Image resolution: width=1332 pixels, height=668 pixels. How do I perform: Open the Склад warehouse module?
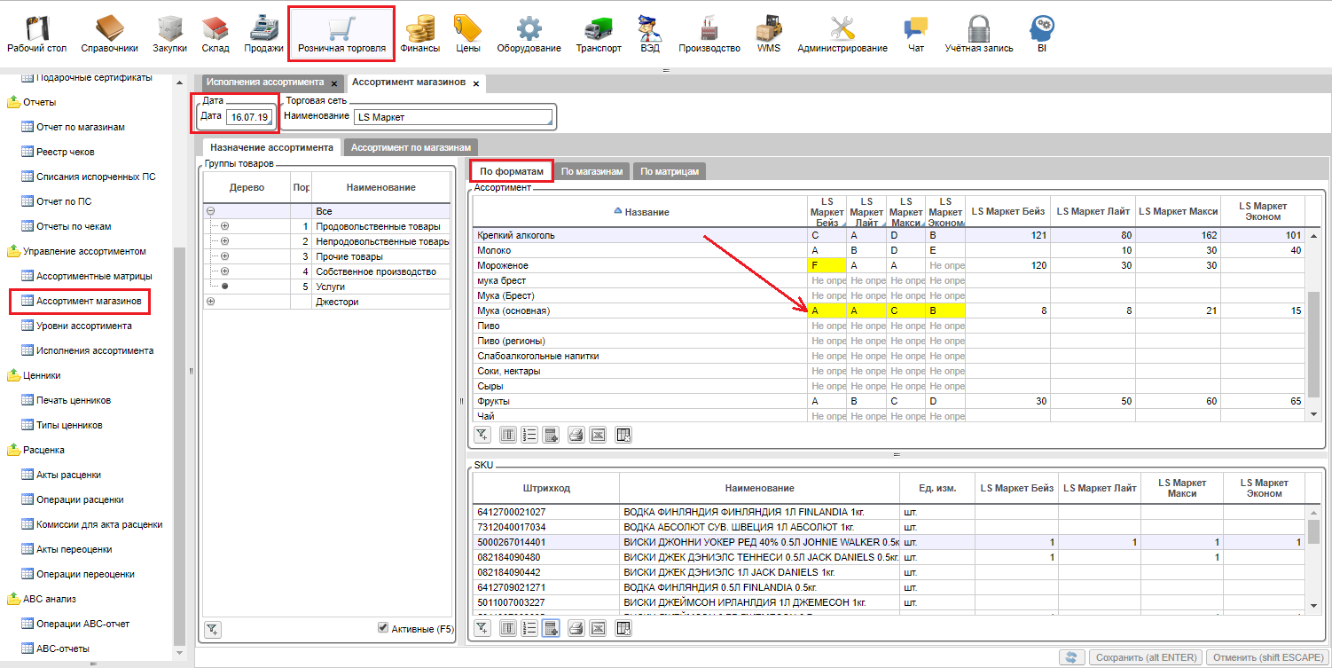[215, 34]
